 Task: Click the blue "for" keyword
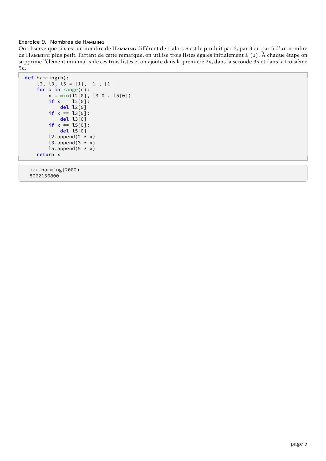tap(41, 90)
